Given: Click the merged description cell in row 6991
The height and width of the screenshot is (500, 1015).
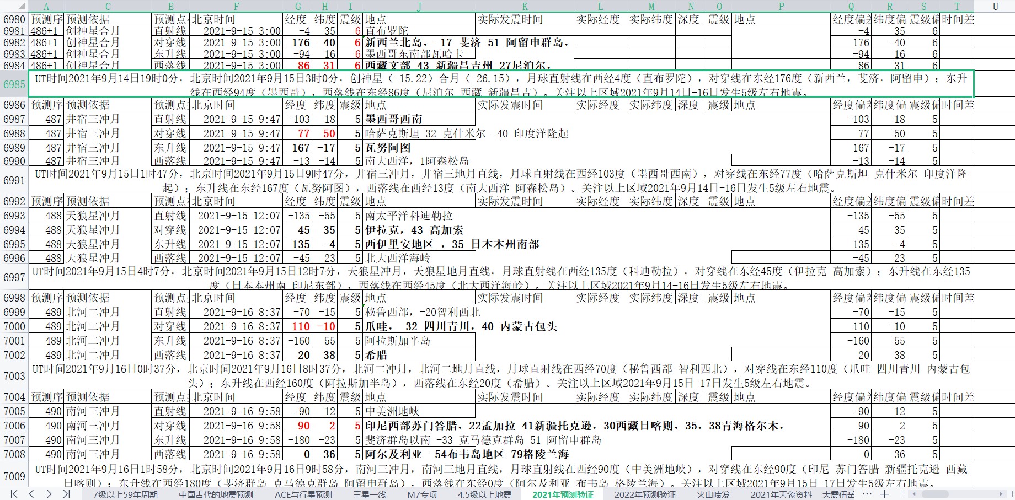Looking at the screenshot, I should click(x=501, y=181).
